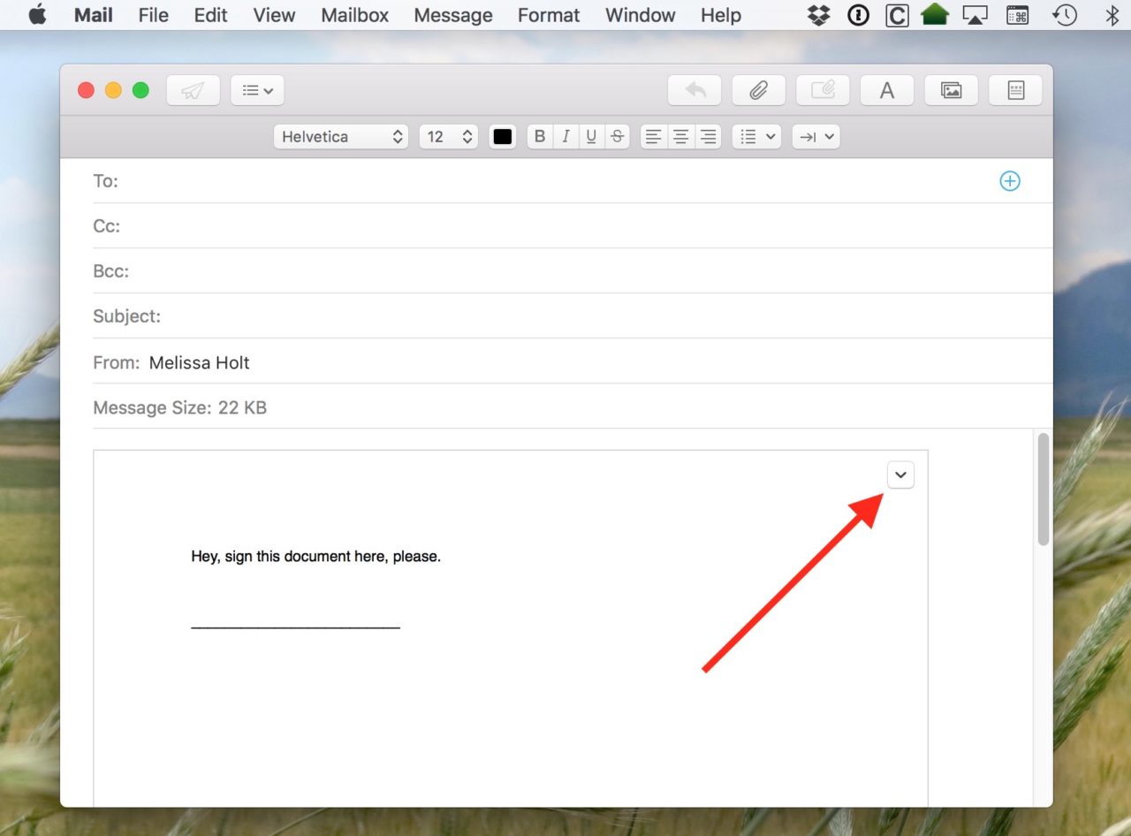Open the list style dropdown
Image resolution: width=1131 pixels, height=836 pixels.
tap(756, 136)
